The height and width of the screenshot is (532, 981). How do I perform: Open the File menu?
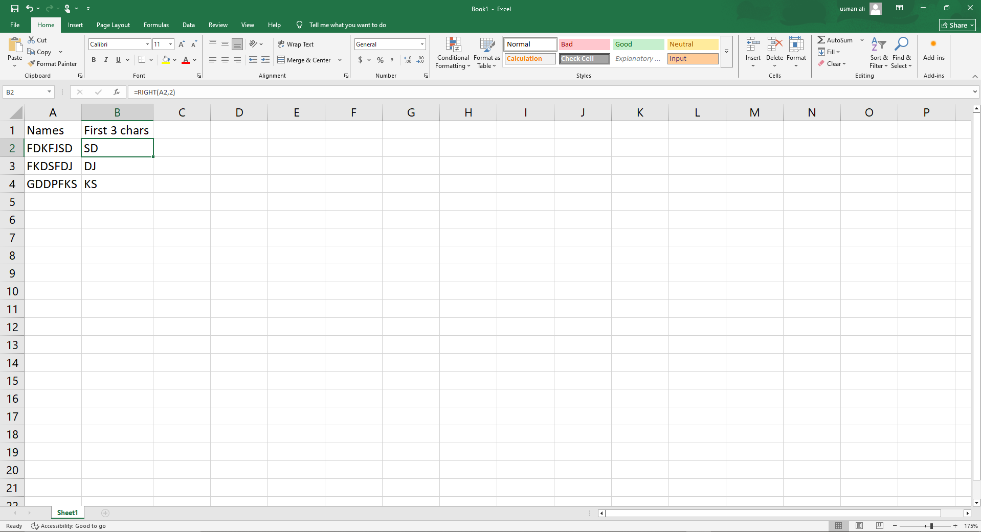[15, 25]
